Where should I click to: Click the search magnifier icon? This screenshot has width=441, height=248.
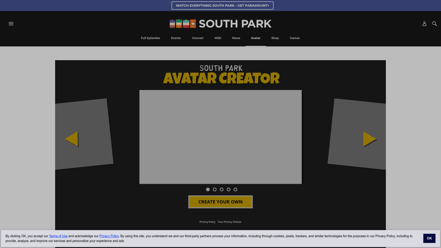[x=434, y=24]
